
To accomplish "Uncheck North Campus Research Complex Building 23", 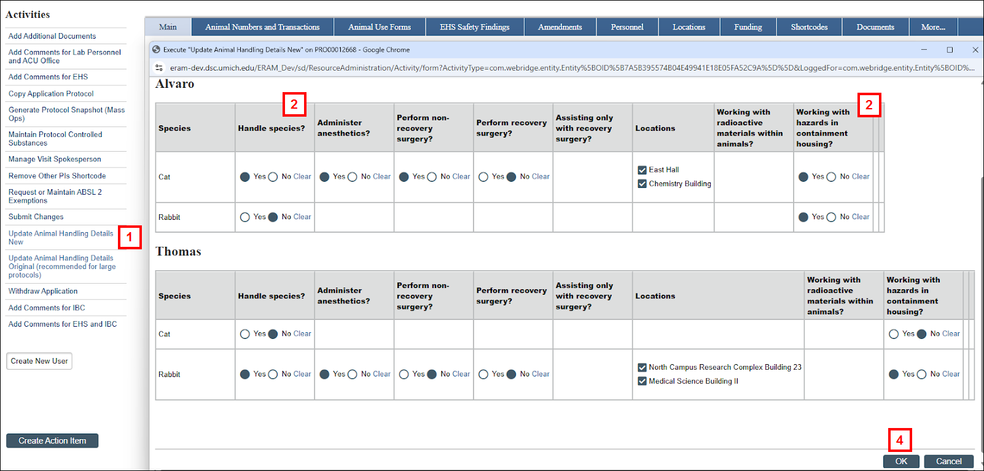I will [642, 367].
